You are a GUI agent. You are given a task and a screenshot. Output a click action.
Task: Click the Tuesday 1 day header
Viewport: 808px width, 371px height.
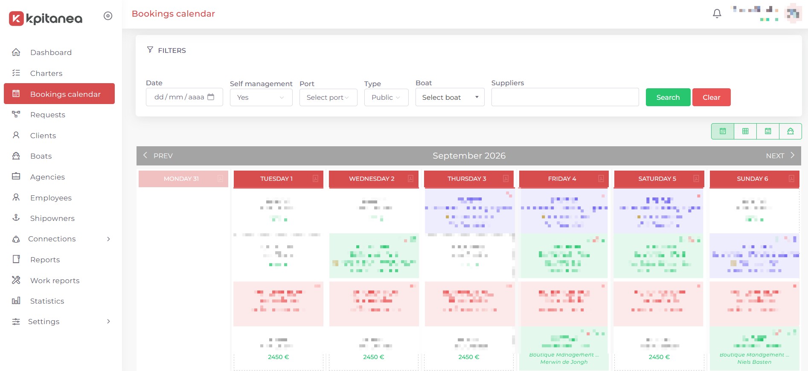point(278,179)
